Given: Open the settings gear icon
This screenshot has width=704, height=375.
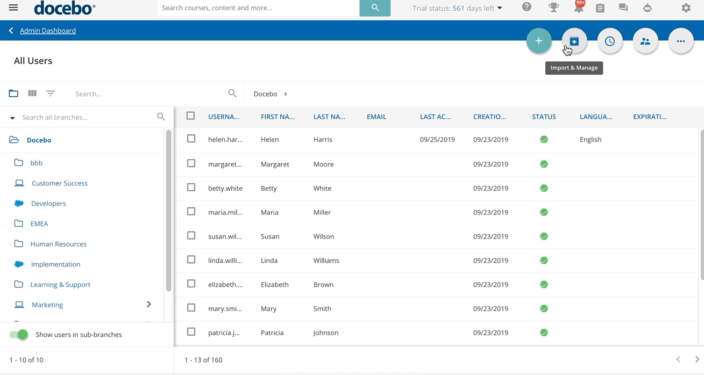Looking at the screenshot, I should click(x=686, y=8).
